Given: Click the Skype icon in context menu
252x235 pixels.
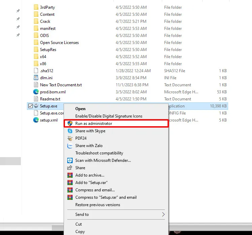Looking at the screenshot, I should pos(70,131).
